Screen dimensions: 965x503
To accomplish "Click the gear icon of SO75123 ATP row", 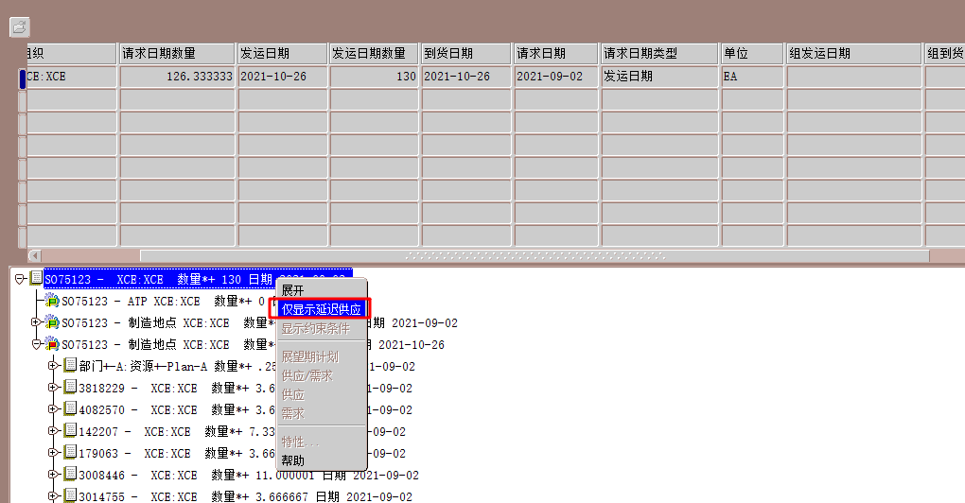I will tap(52, 301).
